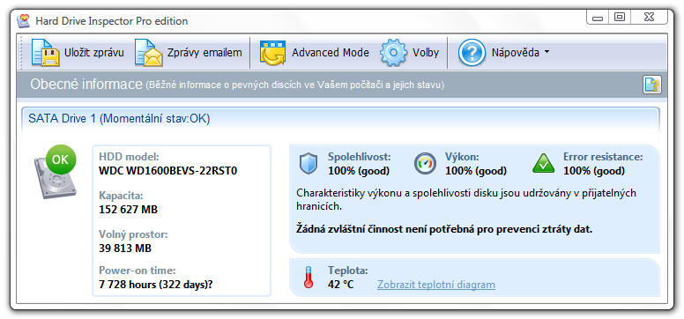Click the Výkon 100% (good) value

[x=476, y=171]
